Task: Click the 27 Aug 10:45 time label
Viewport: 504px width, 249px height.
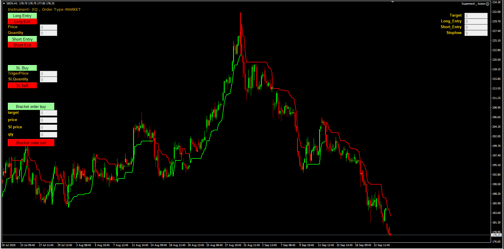Action: pyautogui.click(x=233, y=245)
